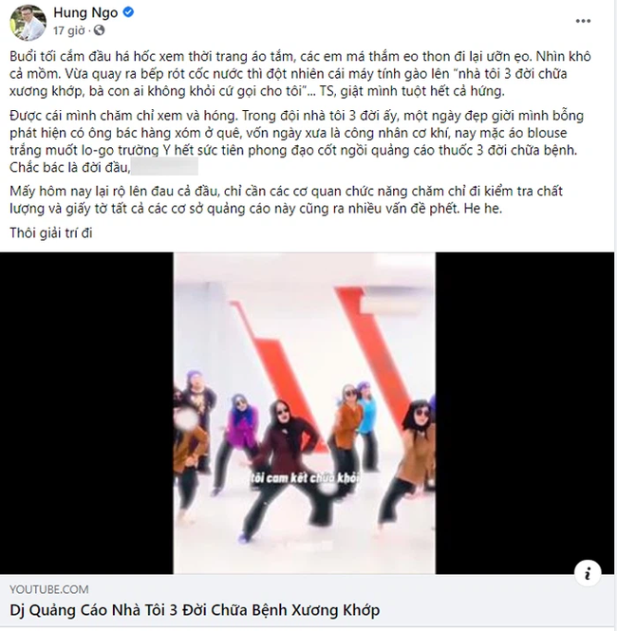Click the left black bar of preview

(x=86, y=413)
